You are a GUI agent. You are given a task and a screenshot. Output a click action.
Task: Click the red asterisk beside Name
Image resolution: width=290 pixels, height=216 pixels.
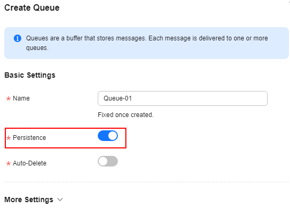(8, 98)
